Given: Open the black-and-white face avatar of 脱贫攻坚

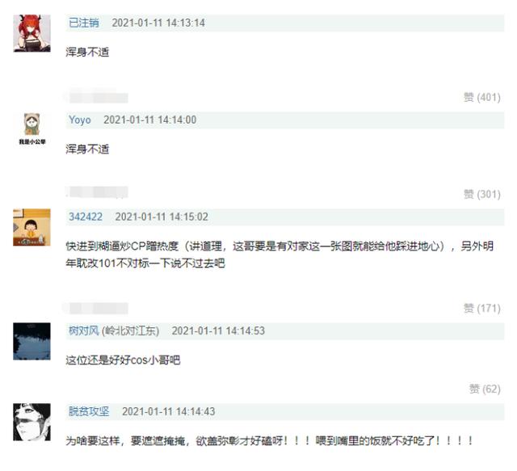Looking at the screenshot, I should pyautogui.click(x=32, y=423).
